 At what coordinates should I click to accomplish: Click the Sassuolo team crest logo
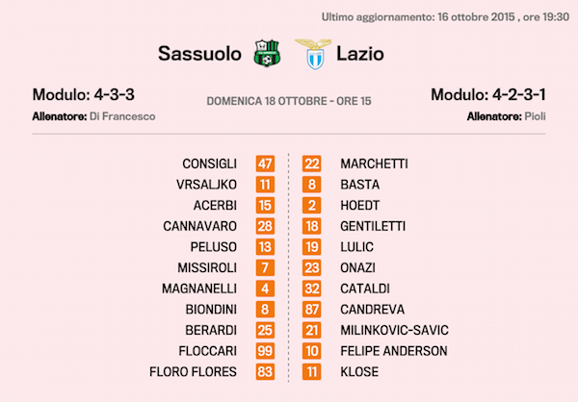265,53
